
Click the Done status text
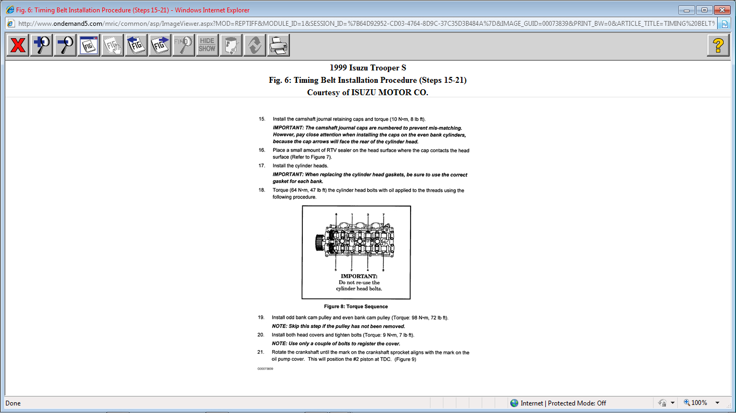pyautogui.click(x=13, y=403)
